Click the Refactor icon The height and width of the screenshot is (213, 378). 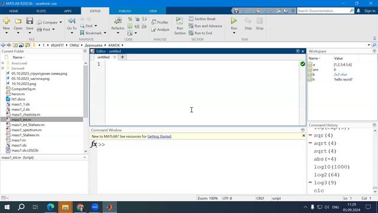point(118,21)
